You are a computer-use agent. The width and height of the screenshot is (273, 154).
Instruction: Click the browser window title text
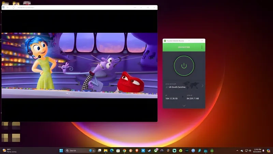point(26,7)
